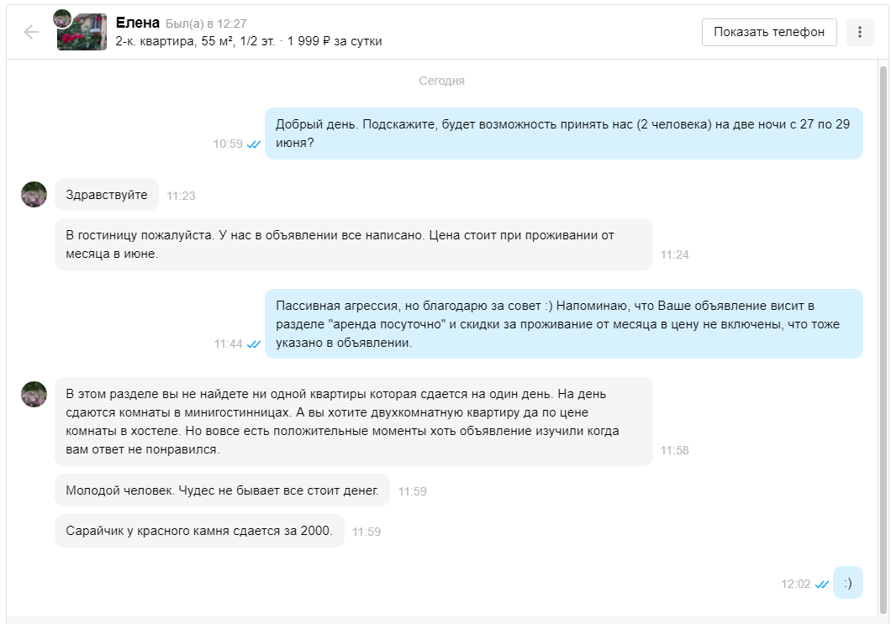This screenshot has height=624, width=891.
Task: Click Елена's avatar beside the 11:58 message
Action: [34, 394]
